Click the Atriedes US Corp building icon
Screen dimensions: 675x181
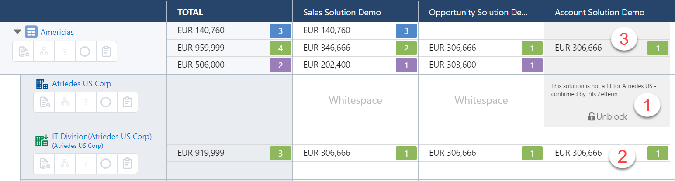point(42,84)
